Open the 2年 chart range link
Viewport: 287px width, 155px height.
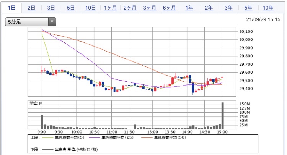209,8
